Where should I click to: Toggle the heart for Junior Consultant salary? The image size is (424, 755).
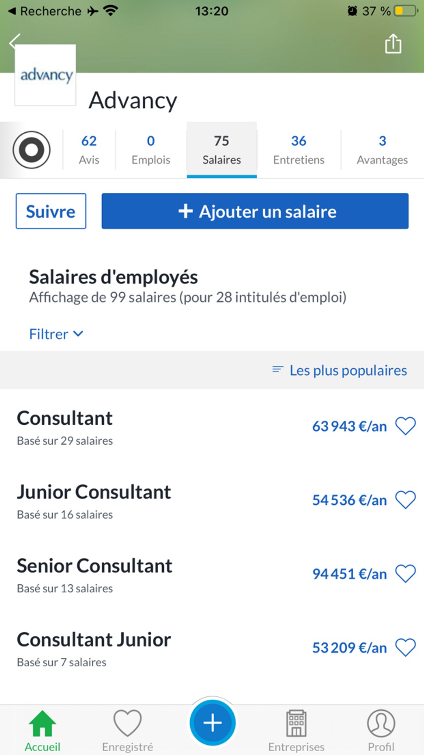(406, 500)
